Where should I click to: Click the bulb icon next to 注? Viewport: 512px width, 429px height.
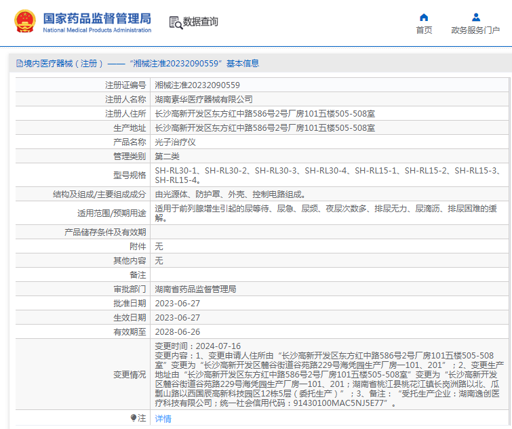pos(133,418)
